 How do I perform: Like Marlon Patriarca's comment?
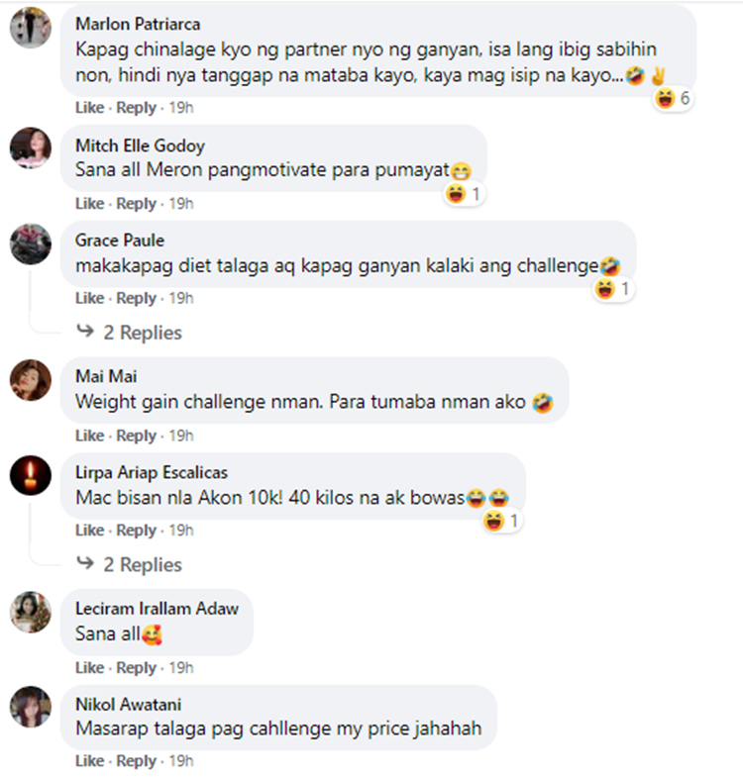click(90, 108)
